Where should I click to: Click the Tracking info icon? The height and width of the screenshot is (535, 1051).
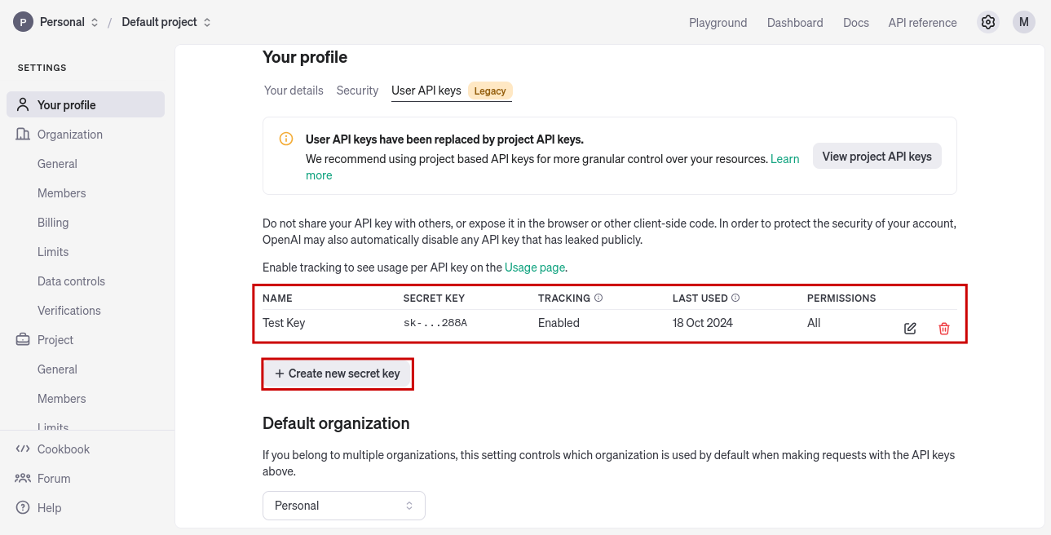pos(598,298)
